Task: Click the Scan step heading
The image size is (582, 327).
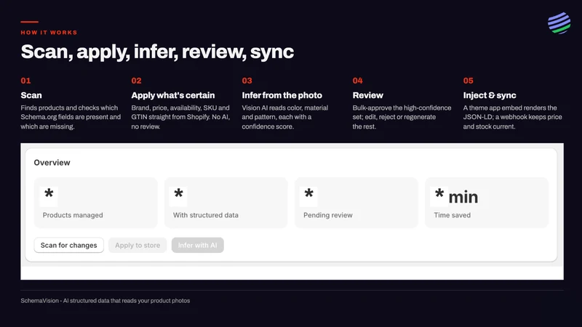Action: point(31,95)
